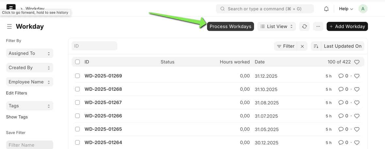Viewport: 385px width, 149px height.
Task: Open record WD-2025-01267
Action: (103, 102)
